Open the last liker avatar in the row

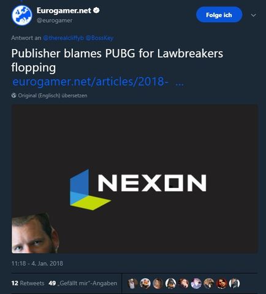point(234,284)
